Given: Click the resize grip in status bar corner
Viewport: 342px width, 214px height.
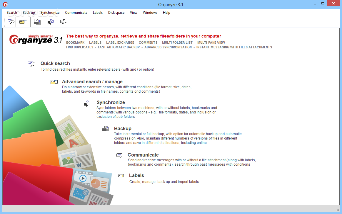Looking at the screenshot, I should 337,209.
